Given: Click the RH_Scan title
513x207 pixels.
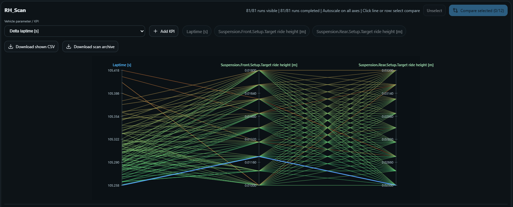Looking at the screenshot, I should point(15,10).
